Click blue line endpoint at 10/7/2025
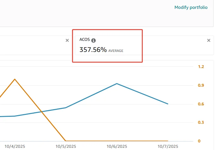This screenshot has height=150, width=217. [168, 104]
